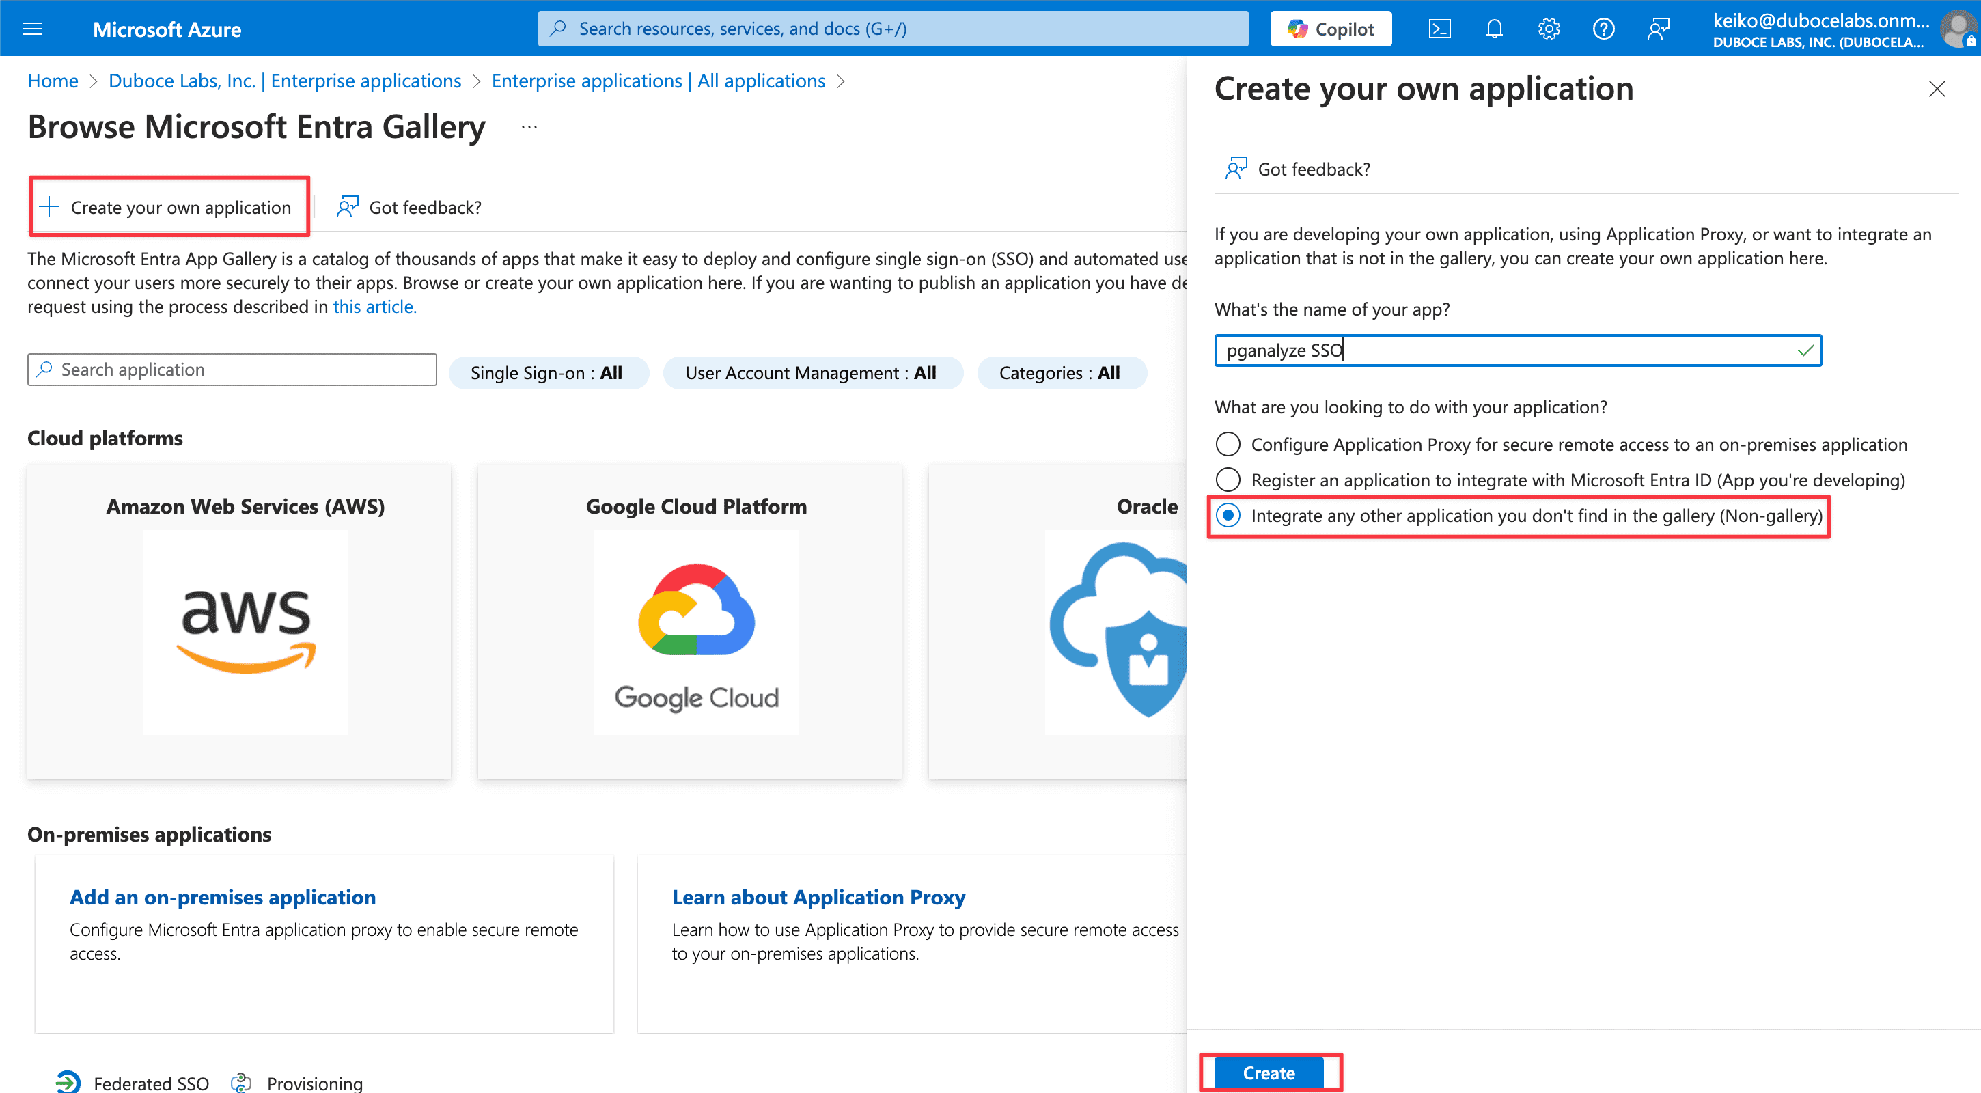The height and width of the screenshot is (1093, 1981).
Task: Click the app name input field
Action: pyautogui.click(x=1508, y=350)
